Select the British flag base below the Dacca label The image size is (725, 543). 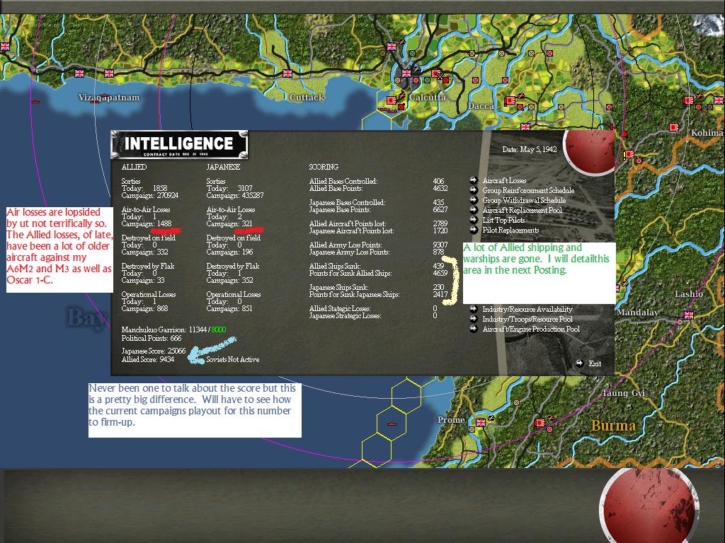(x=525, y=127)
